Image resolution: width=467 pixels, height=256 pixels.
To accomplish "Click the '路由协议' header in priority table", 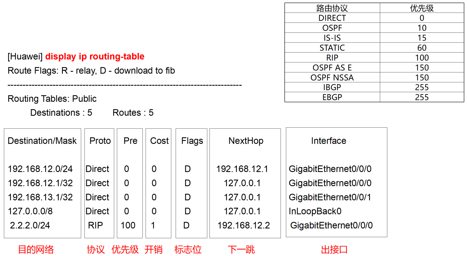I will point(332,8).
